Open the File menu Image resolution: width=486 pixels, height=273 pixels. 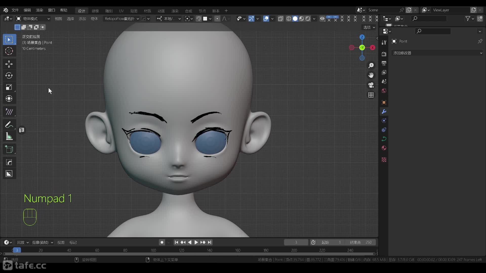(15, 10)
